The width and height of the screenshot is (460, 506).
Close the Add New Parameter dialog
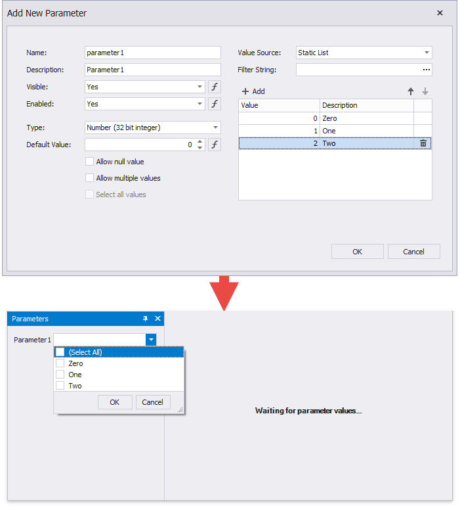(440, 13)
